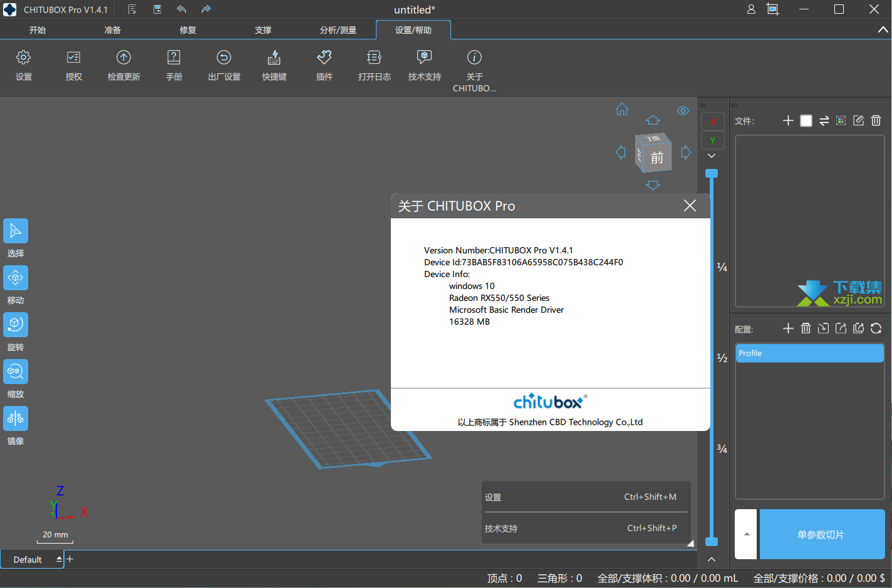
Task: Expand more axes chevron below Y button
Action: click(712, 156)
